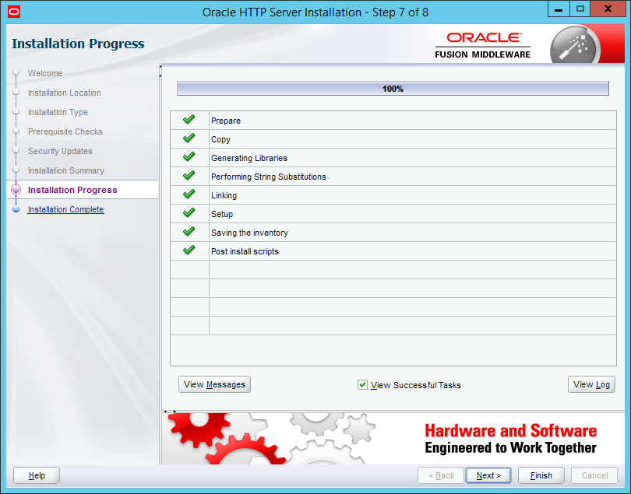
Task: Click the checkmark next to Linking
Action: (189, 194)
